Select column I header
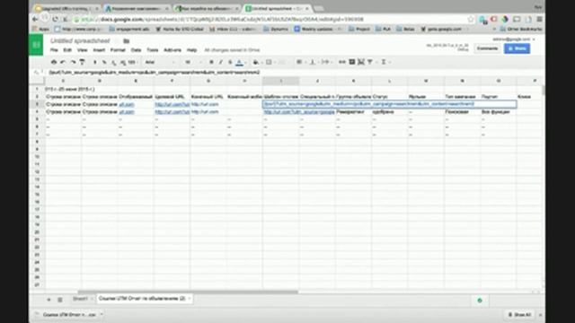The image size is (575, 323). point(281,81)
